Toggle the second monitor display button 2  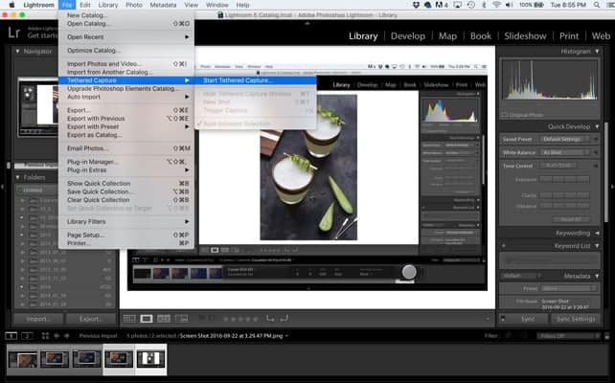(x=28, y=336)
